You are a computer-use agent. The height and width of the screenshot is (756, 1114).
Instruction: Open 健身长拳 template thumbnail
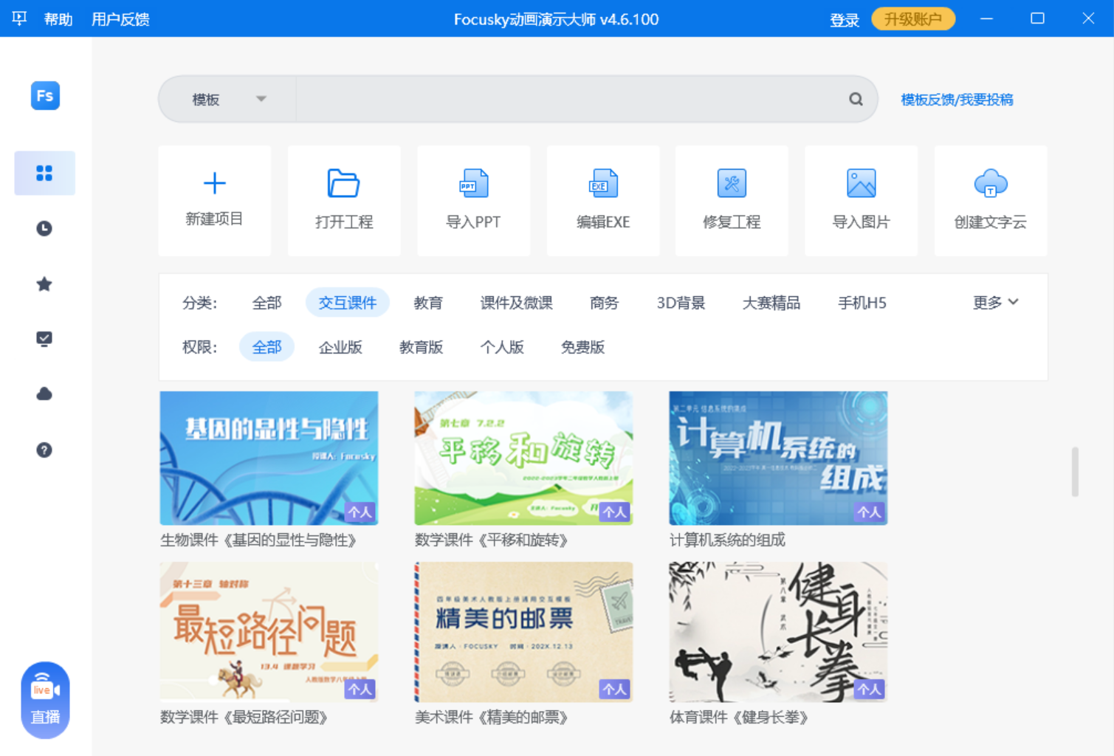[778, 632]
